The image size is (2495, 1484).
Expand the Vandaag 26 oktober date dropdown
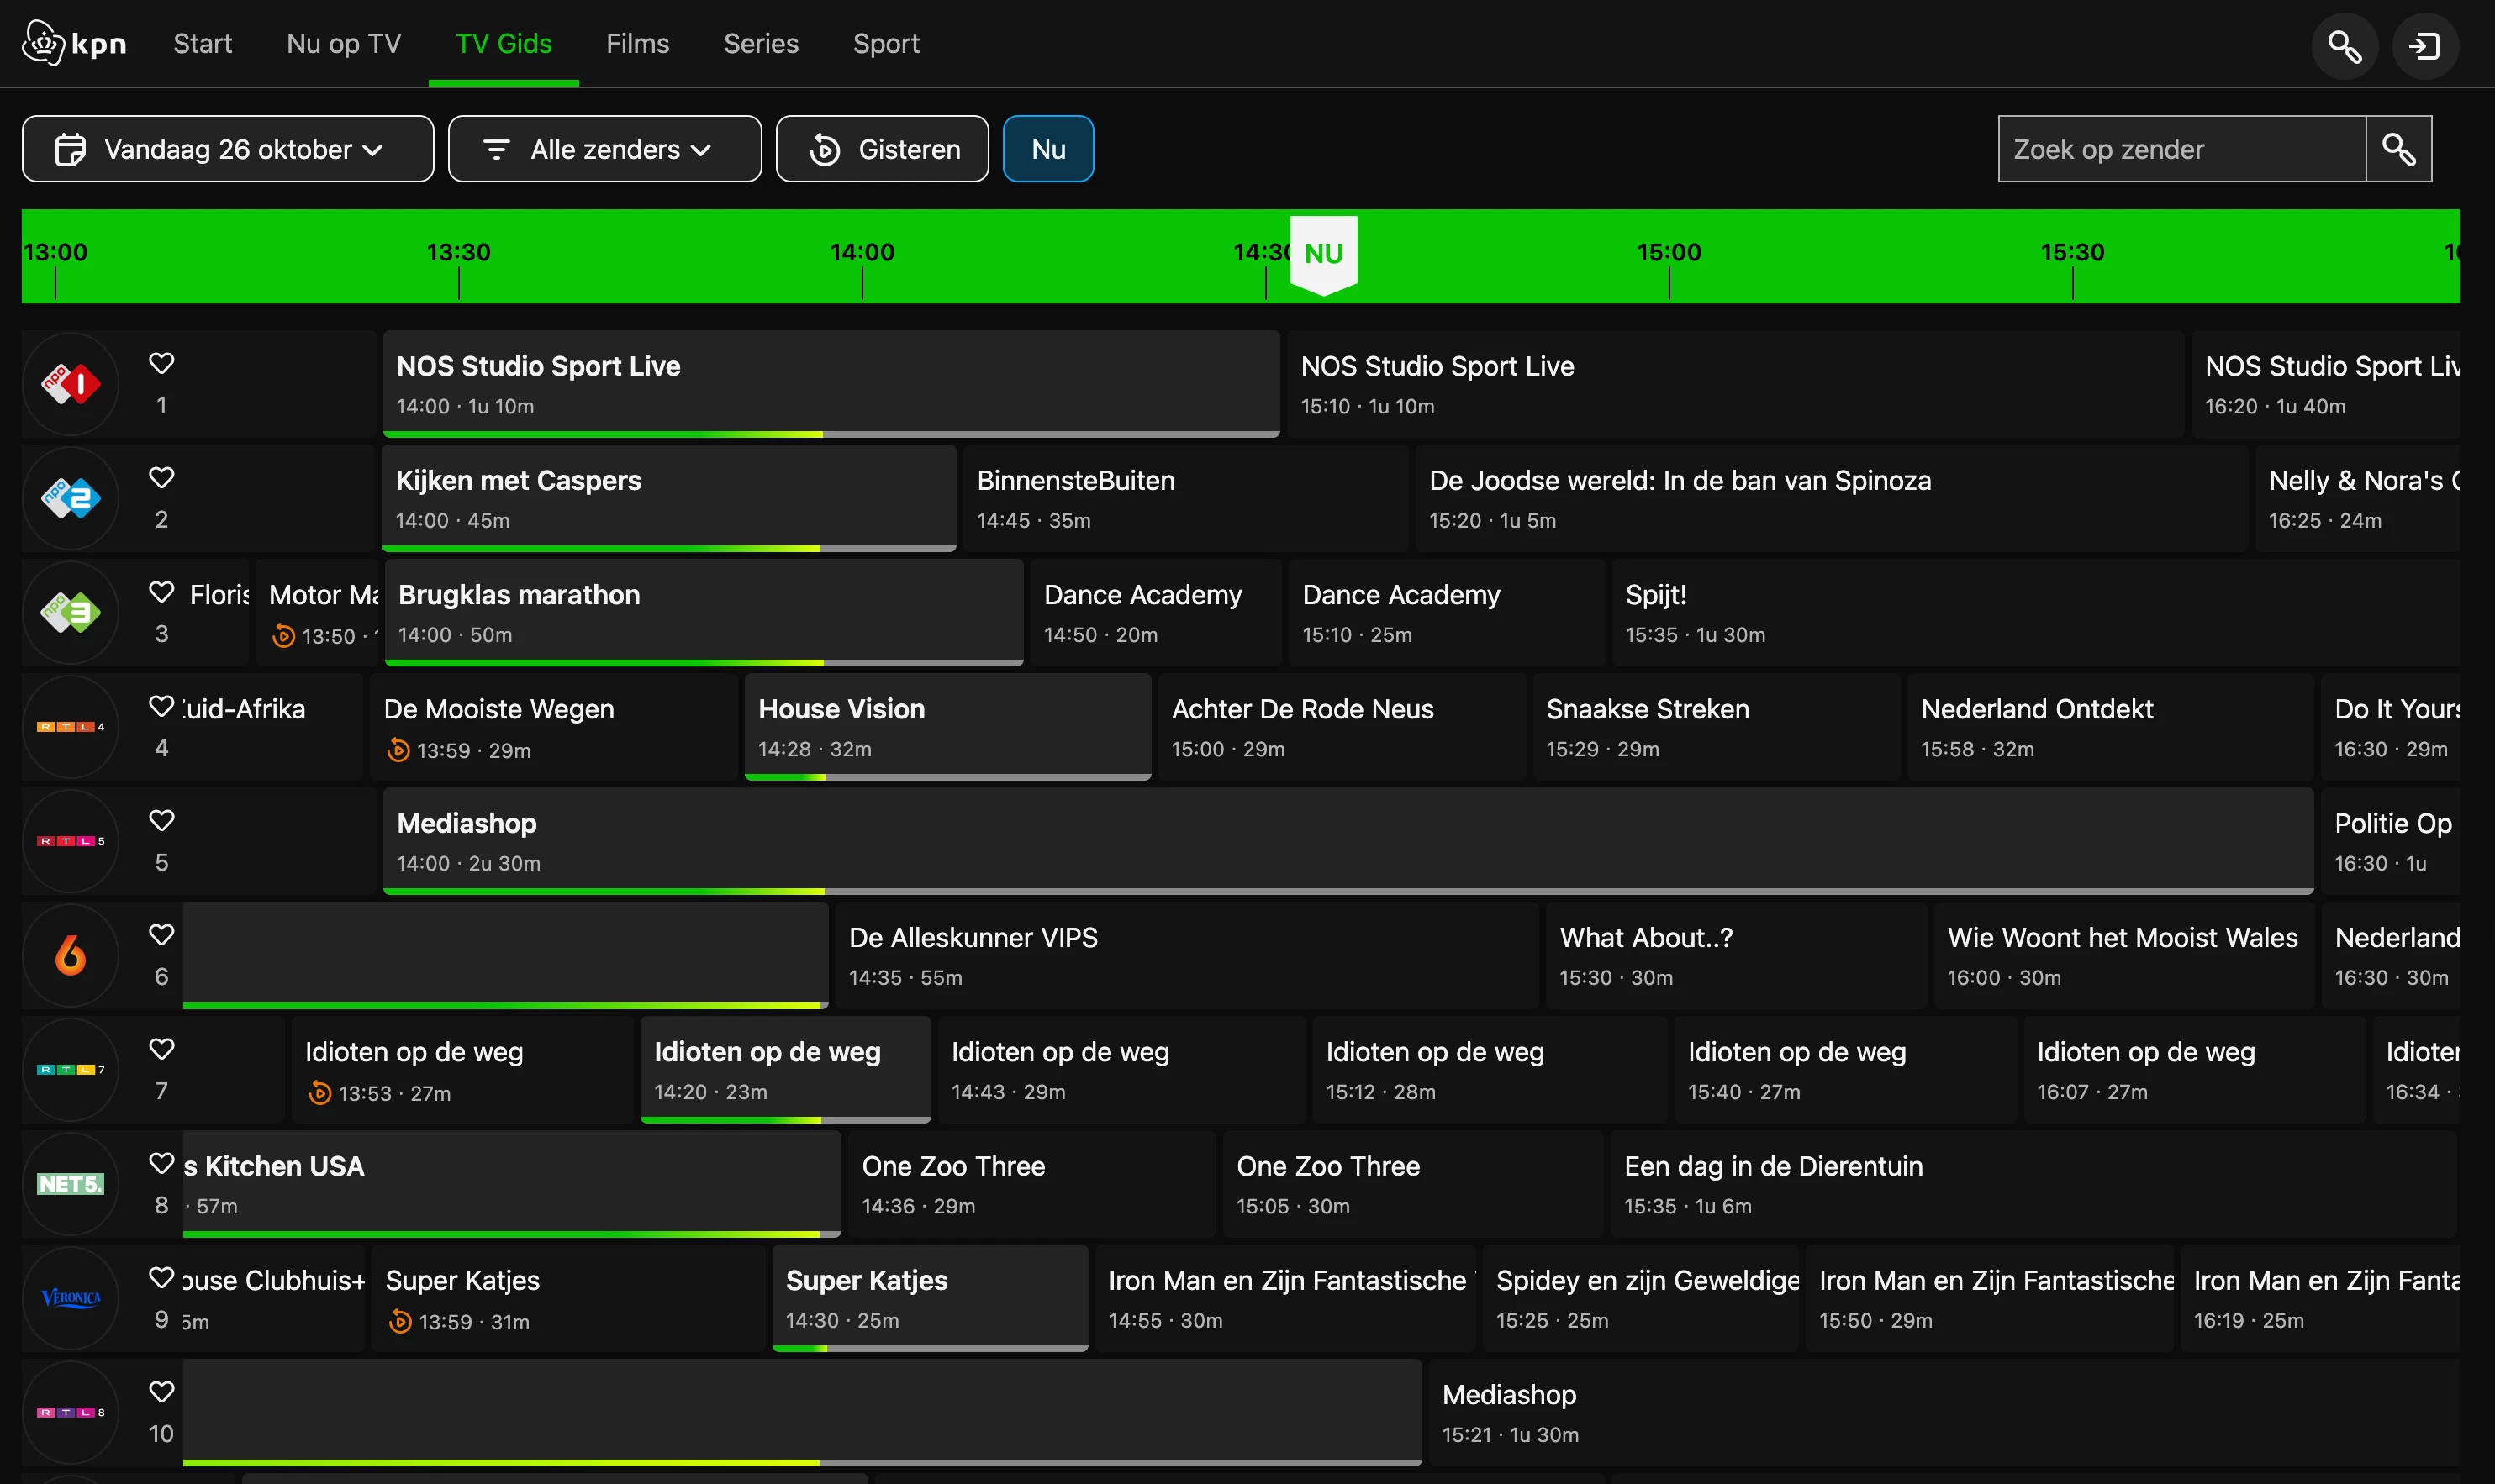228,149
